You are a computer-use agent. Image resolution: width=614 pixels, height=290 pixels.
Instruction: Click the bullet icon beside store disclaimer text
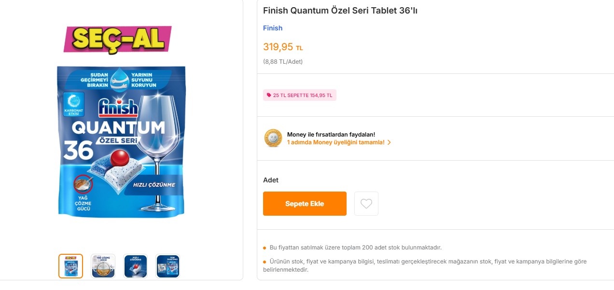[x=264, y=262]
